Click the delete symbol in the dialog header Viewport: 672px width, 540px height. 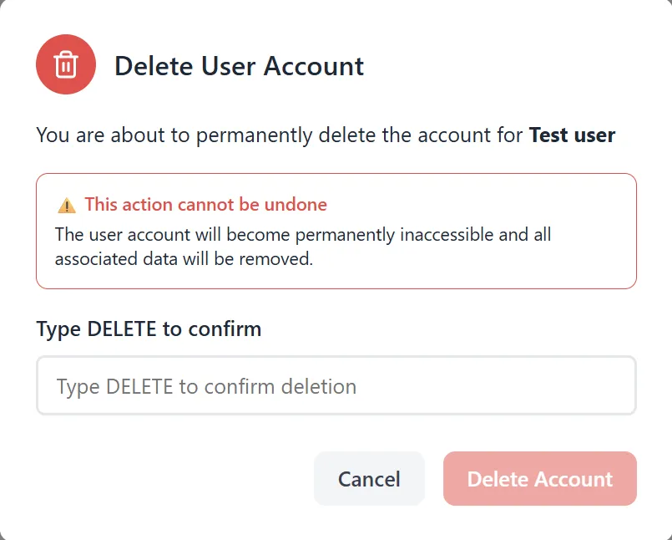pos(66,64)
